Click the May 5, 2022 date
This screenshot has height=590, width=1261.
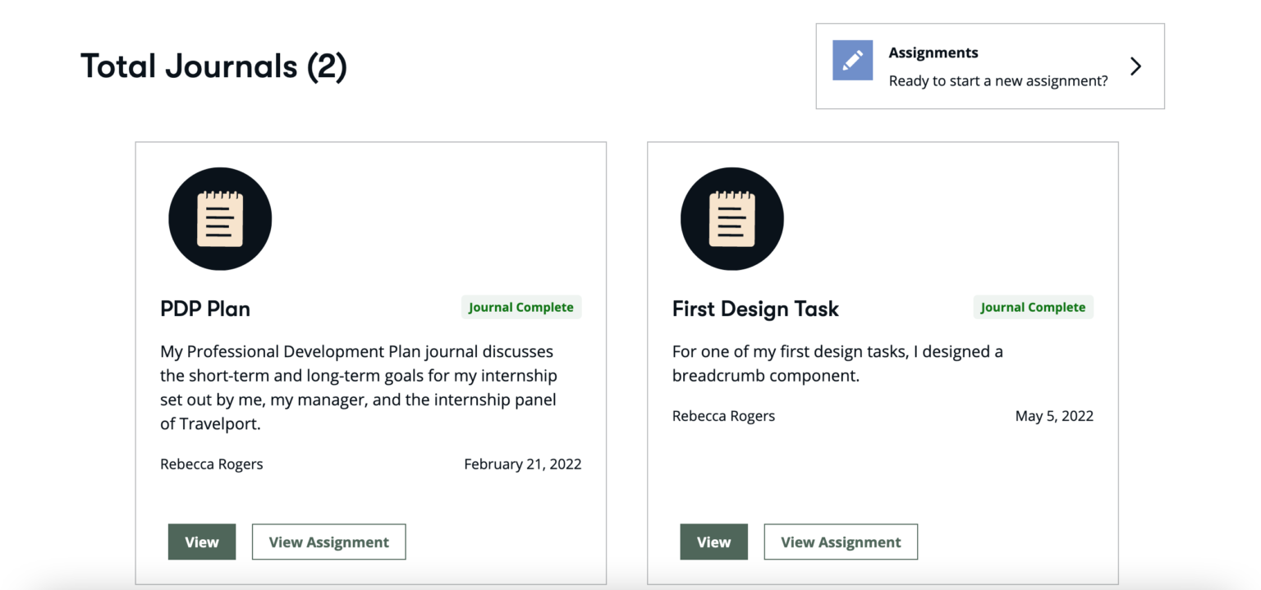[1054, 416]
